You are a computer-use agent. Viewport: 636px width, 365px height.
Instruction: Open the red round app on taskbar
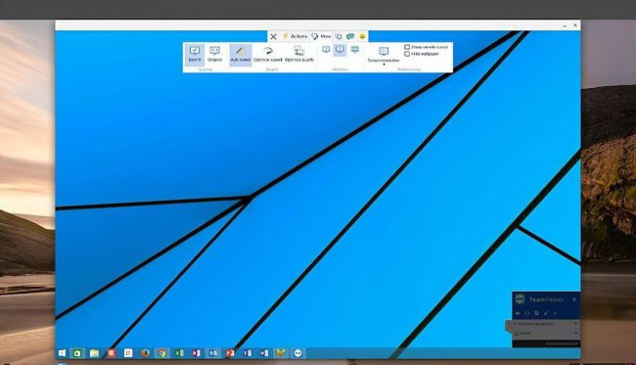coord(112,353)
